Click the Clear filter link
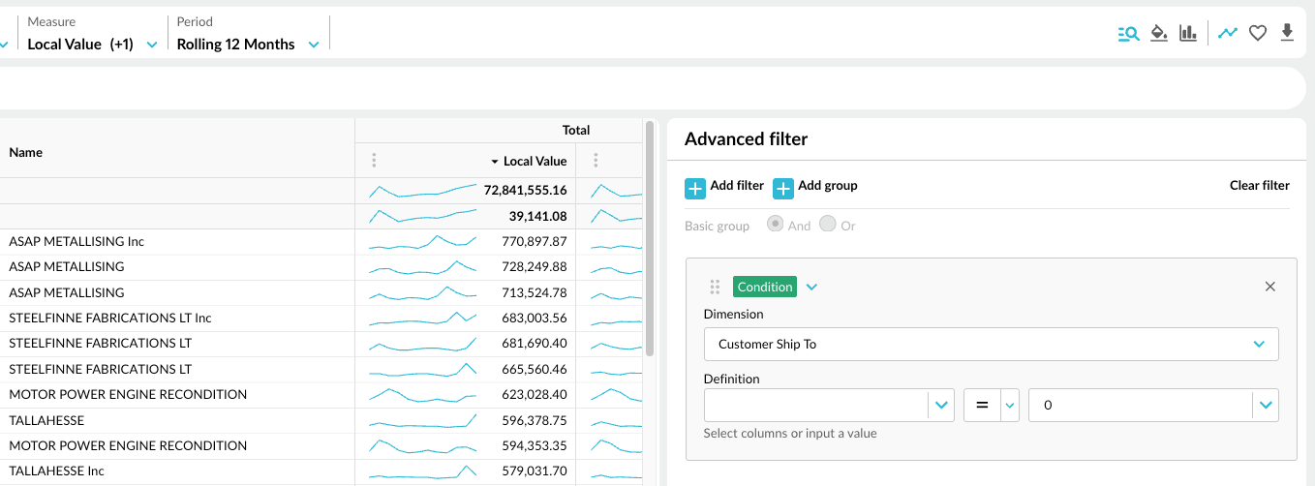The image size is (1315, 486). (1259, 186)
